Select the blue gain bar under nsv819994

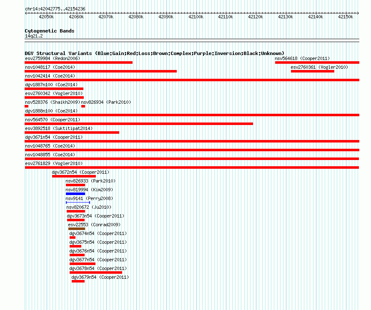(75, 194)
